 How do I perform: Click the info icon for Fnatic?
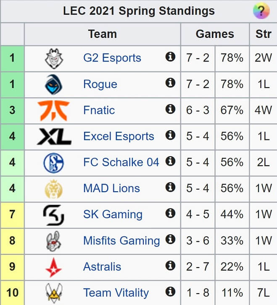170,109
